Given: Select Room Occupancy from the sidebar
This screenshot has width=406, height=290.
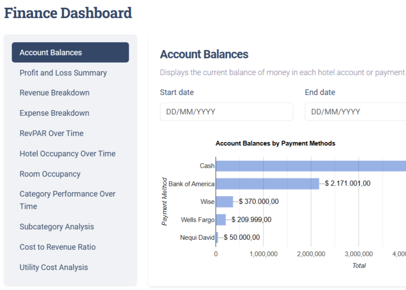Looking at the screenshot, I should coord(50,174).
